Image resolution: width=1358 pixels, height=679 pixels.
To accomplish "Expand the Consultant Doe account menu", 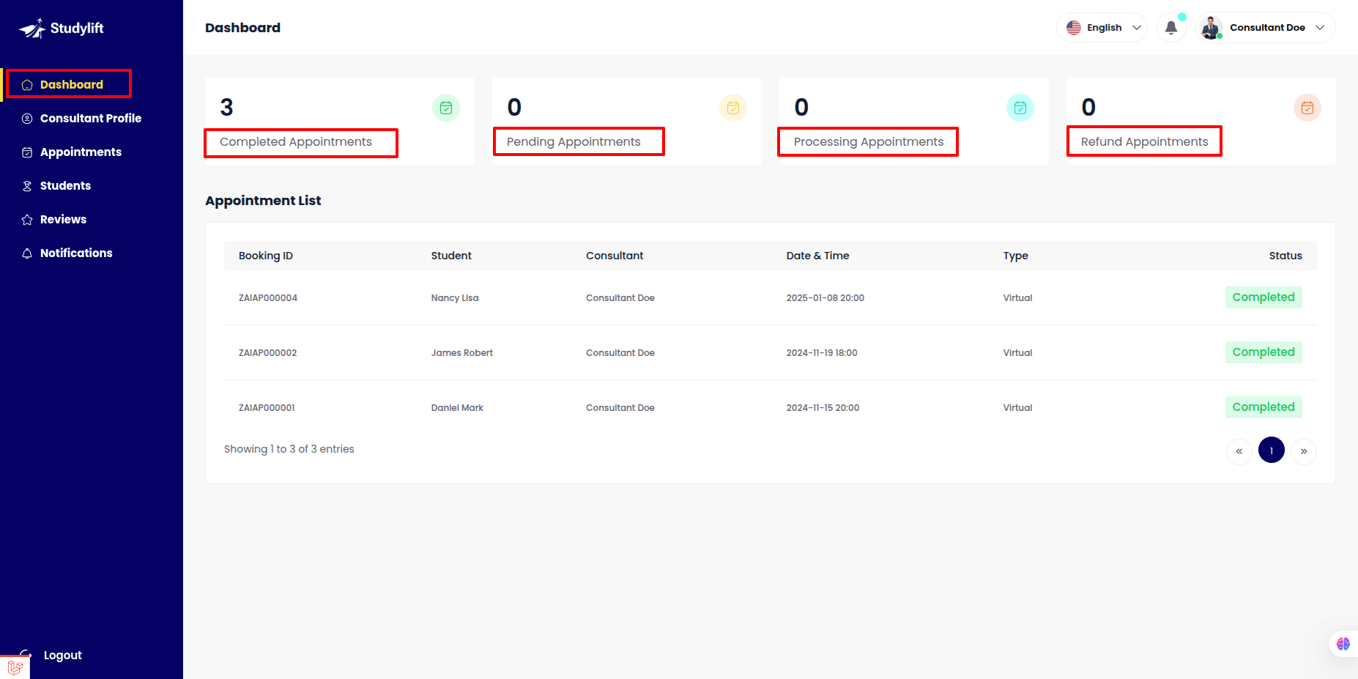I will pos(1266,28).
